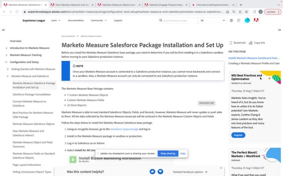Click the Salesforce Appexchange link
This screenshot has width=283, height=176.
click(x=124, y=129)
